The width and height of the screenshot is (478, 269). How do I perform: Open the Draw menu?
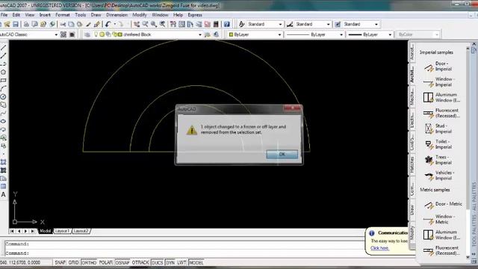click(x=96, y=15)
